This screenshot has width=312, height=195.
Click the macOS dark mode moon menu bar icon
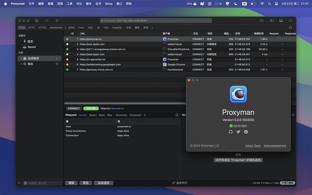(x=235, y=4)
